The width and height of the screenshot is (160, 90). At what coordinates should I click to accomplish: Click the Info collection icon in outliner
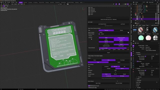(137, 19)
